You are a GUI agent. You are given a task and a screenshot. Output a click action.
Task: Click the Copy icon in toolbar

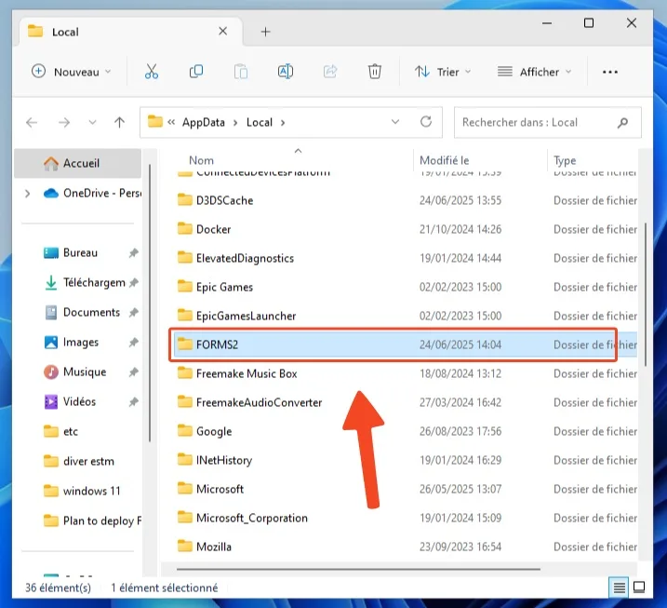pyautogui.click(x=196, y=72)
